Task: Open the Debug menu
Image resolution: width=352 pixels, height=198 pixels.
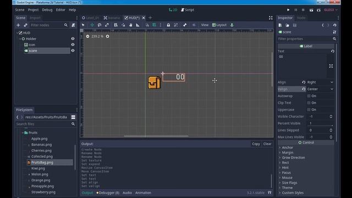Action: [47, 10]
